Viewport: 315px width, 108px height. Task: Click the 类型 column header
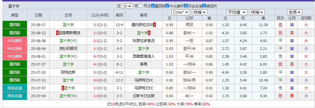click(15, 15)
